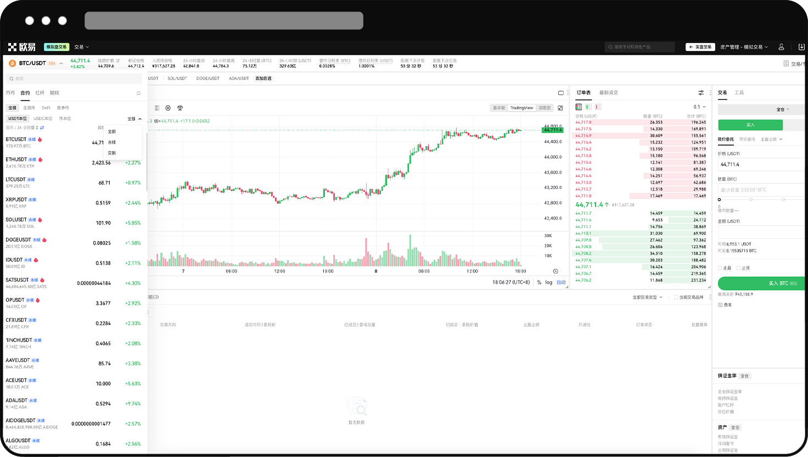
Task: Focus the 搜索 pair search box
Action: coord(74,79)
